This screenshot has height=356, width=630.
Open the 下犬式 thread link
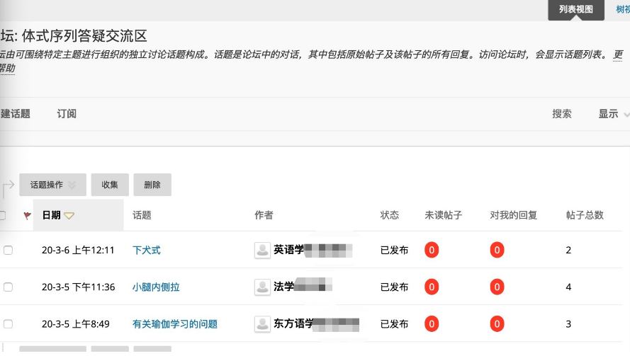[147, 250]
